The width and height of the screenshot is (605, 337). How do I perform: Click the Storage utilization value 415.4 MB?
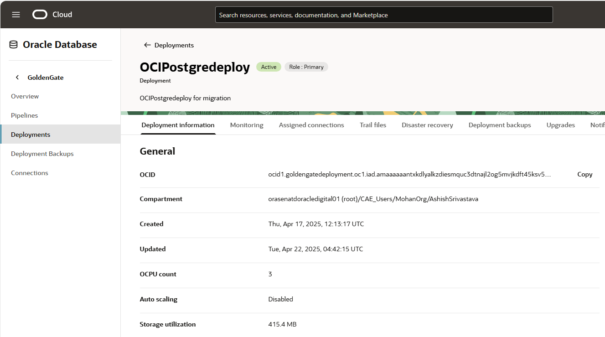coord(283,324)
